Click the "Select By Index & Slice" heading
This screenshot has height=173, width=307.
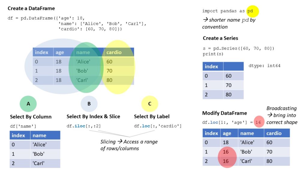tap(93, 117)
